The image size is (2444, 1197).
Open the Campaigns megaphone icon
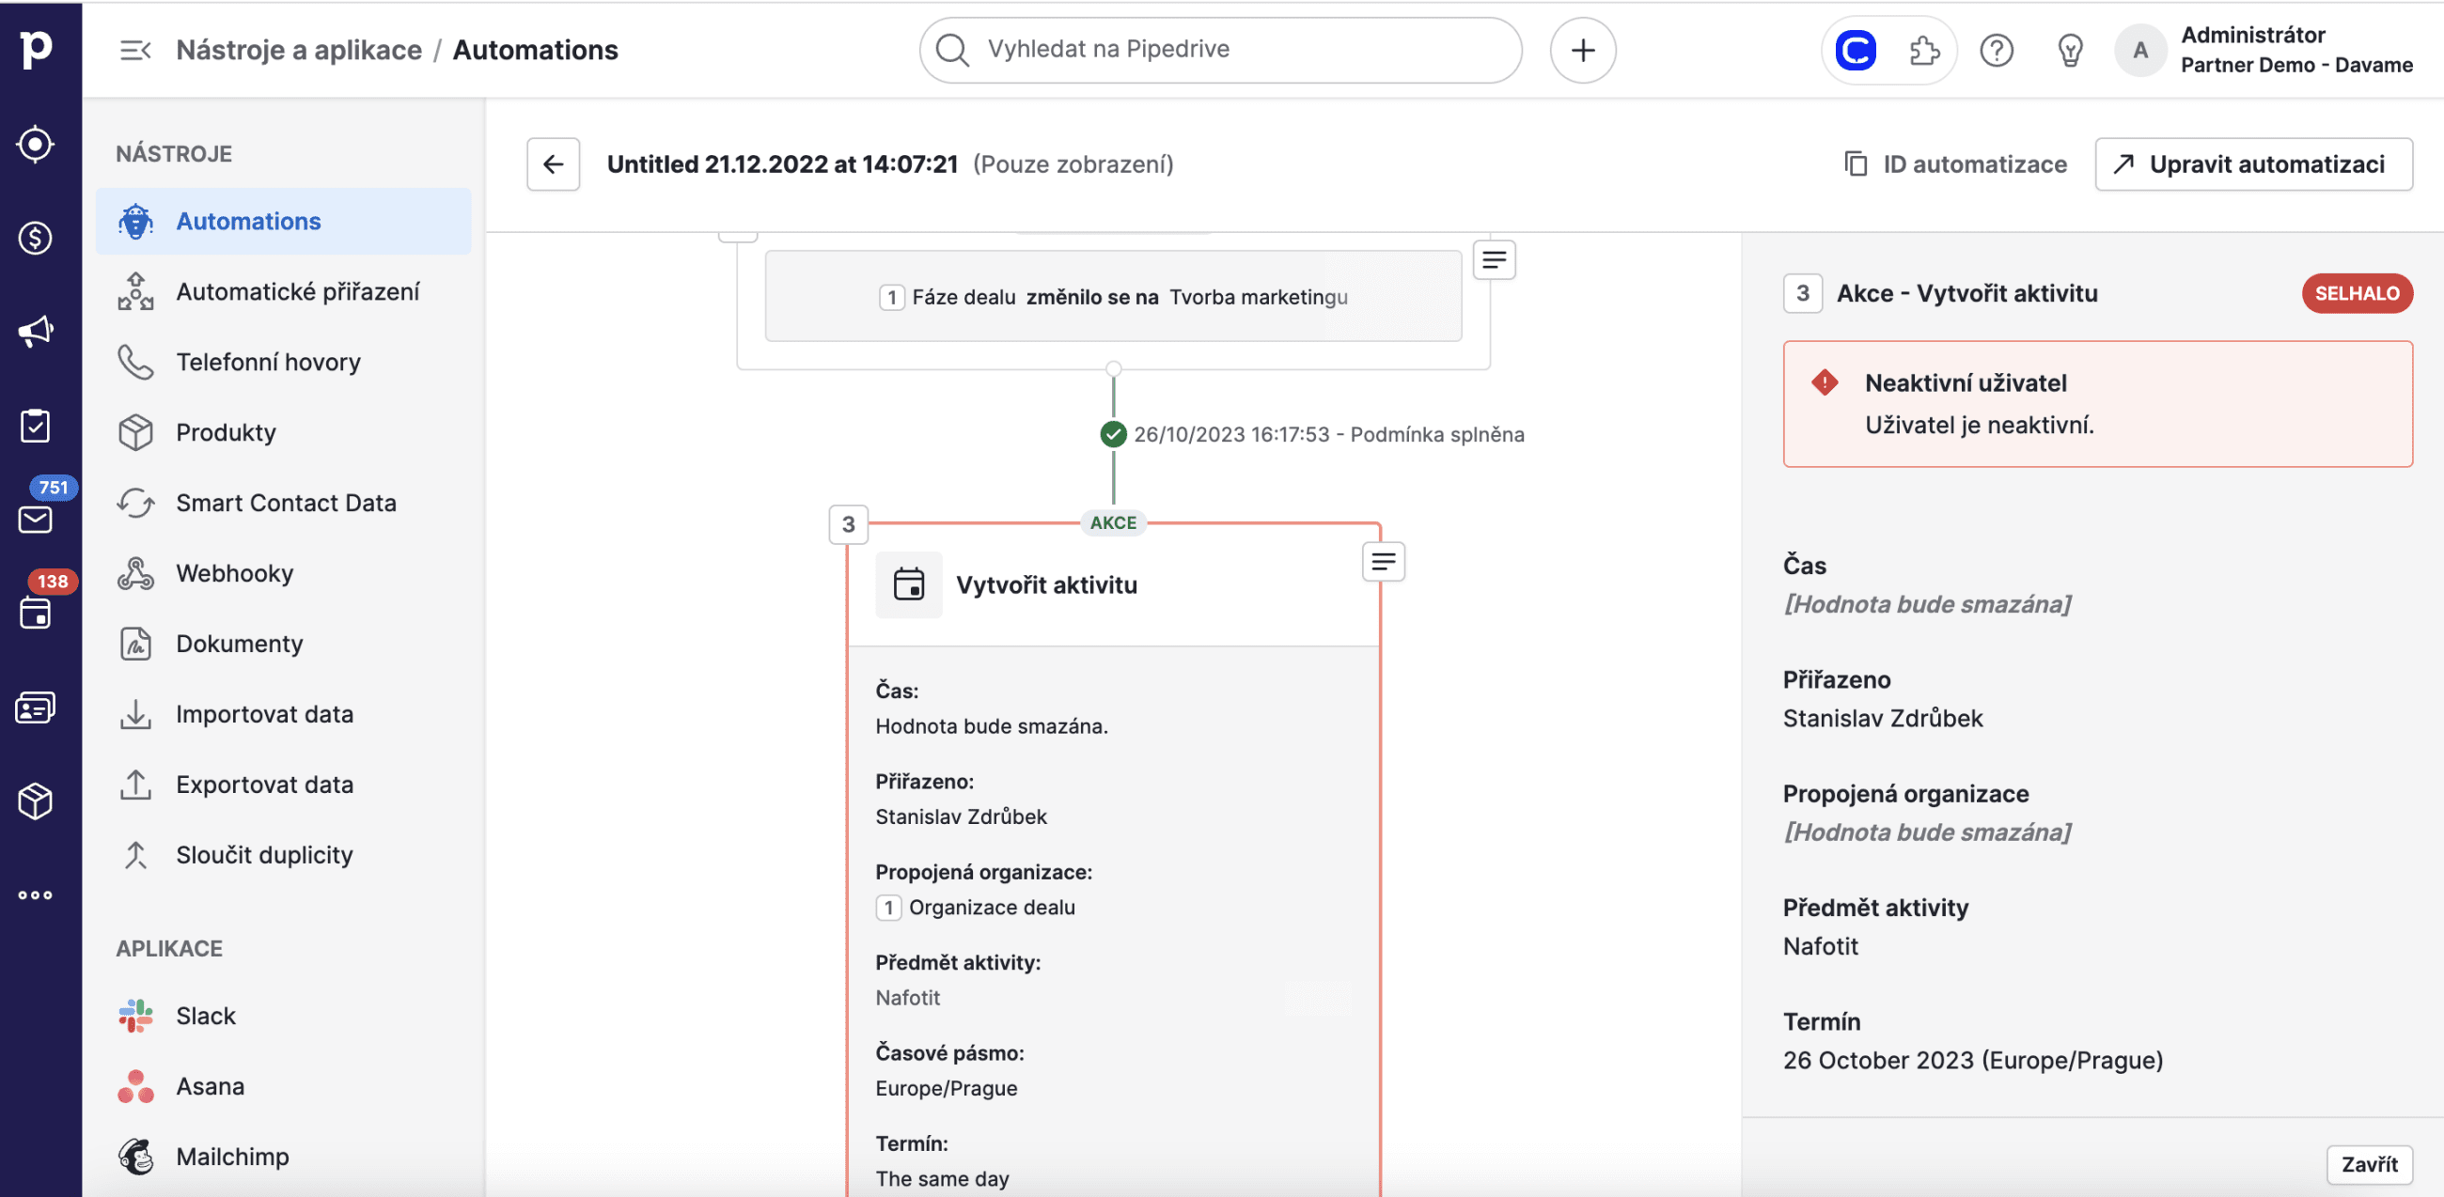[x=35, y=331]
